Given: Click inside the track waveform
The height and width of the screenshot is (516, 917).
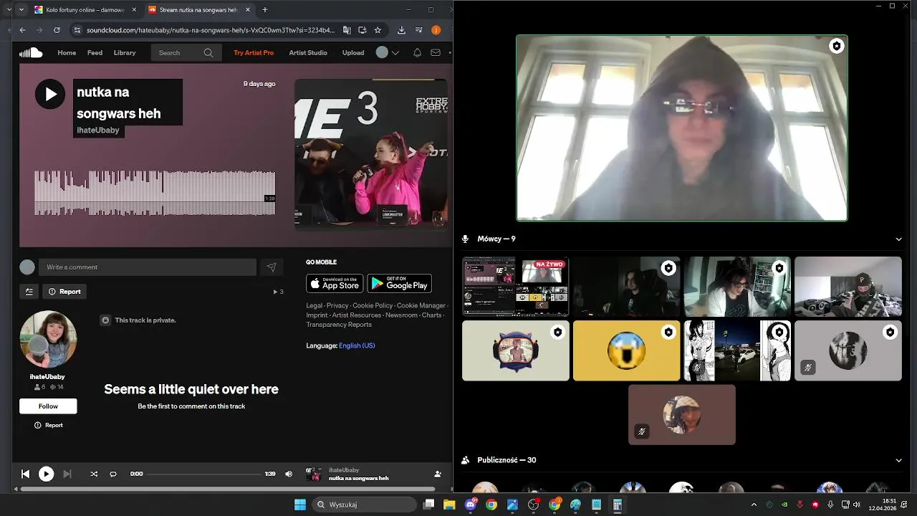Looking at the screenshot, I should [155, 193].
